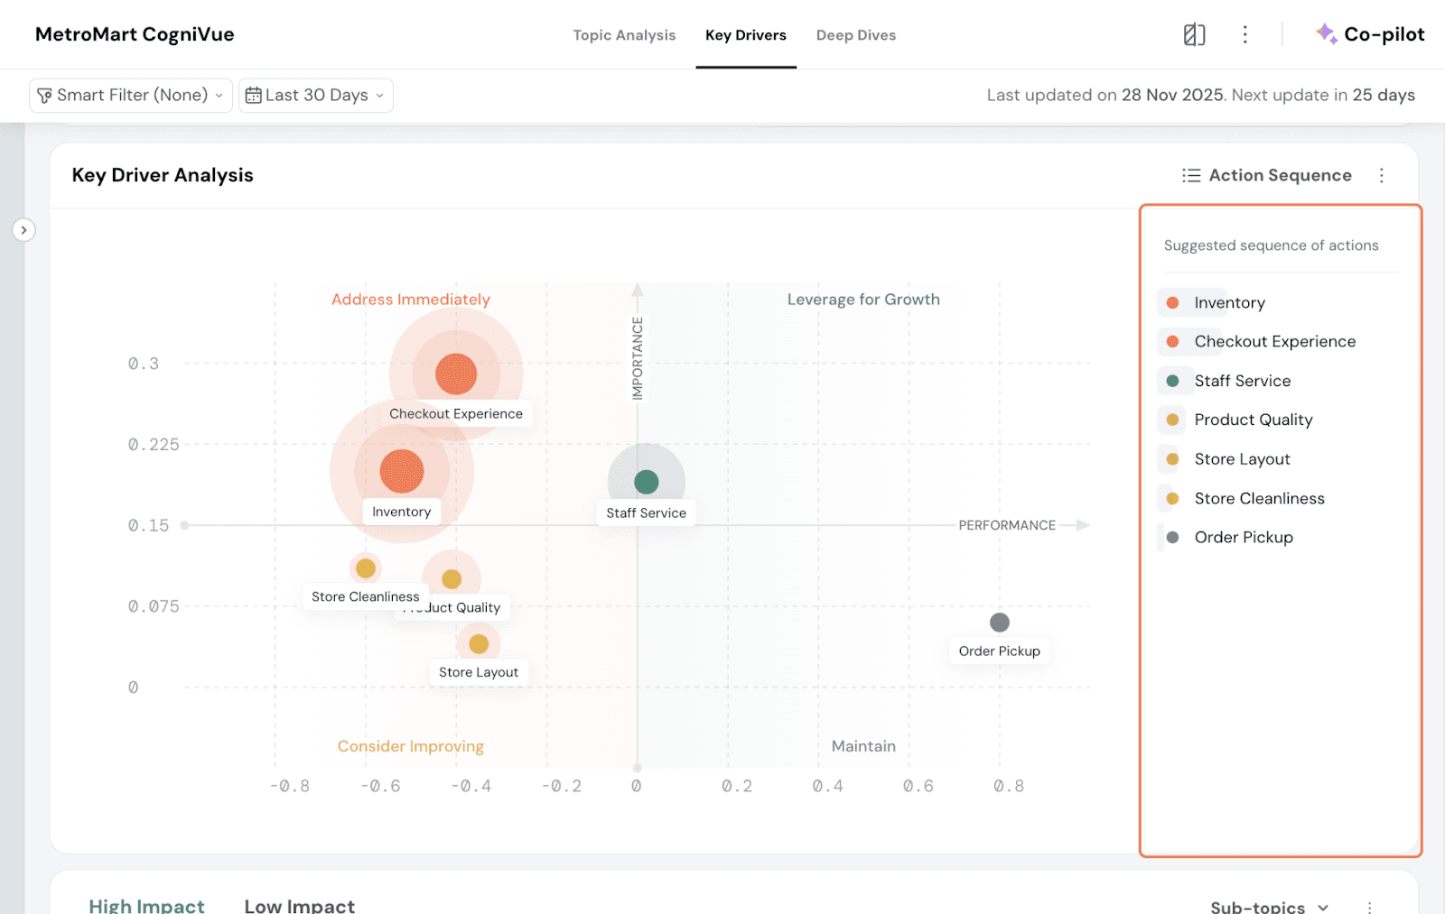Click the Co-pilot sparkle icon
The width and height of the screenshot is (1445, 914).
coord(1326,34)
